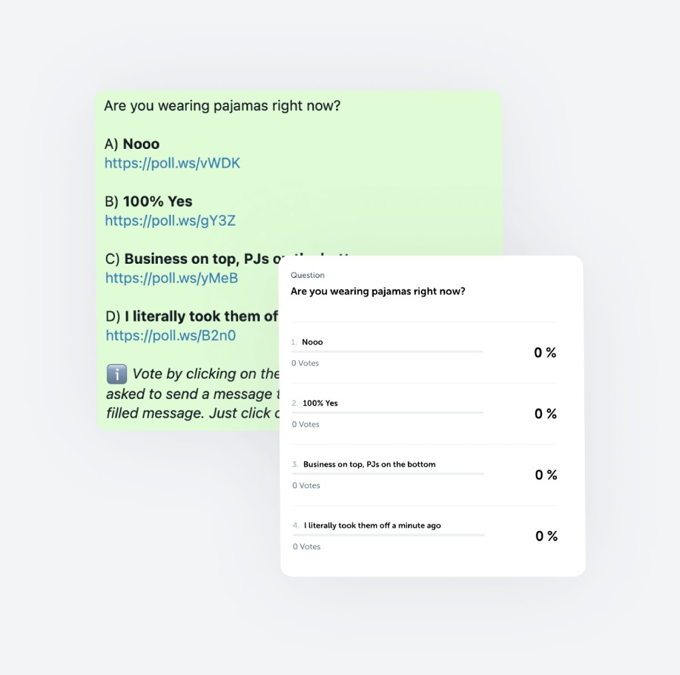The width and height of the screenshot is (680, 675).
Task: Select "Business on top, PJs on the bottom" result
Action: [369, 464]
